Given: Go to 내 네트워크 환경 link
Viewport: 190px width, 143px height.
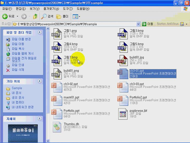Looking at the screenshot, I should pos(22,107).
